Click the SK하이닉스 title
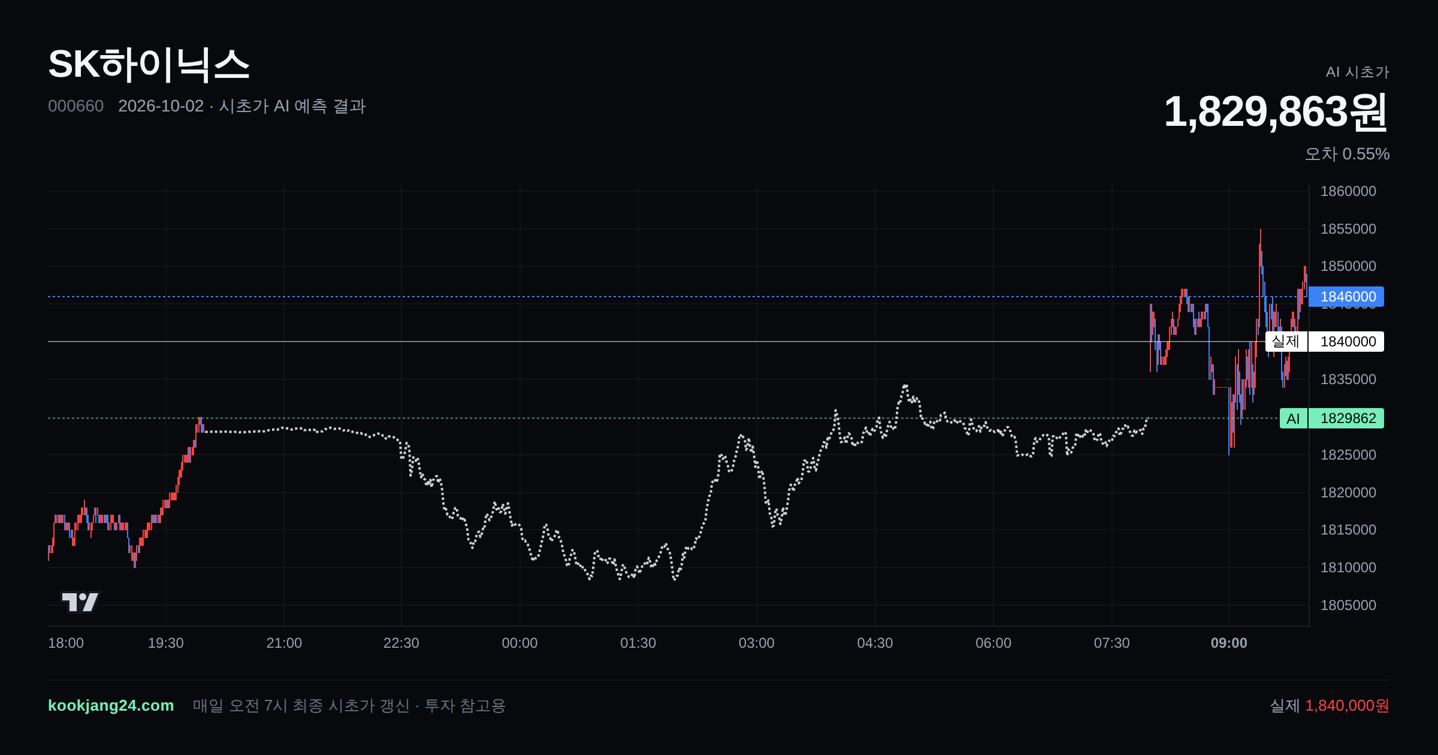 (149, 64)
